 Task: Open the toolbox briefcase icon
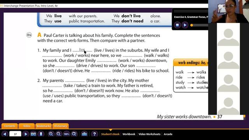click(x=84, y=134)
